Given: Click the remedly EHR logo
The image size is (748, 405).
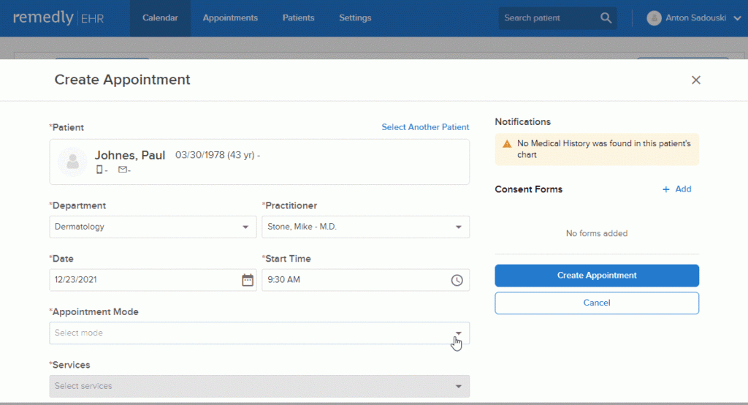Looking at the screenshot, I should (x=58, y=18).
